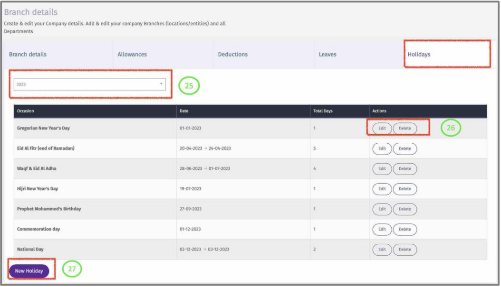Open the 2023 year dropdown
This screenshot has height=287, width=501.
pos(90,84)
